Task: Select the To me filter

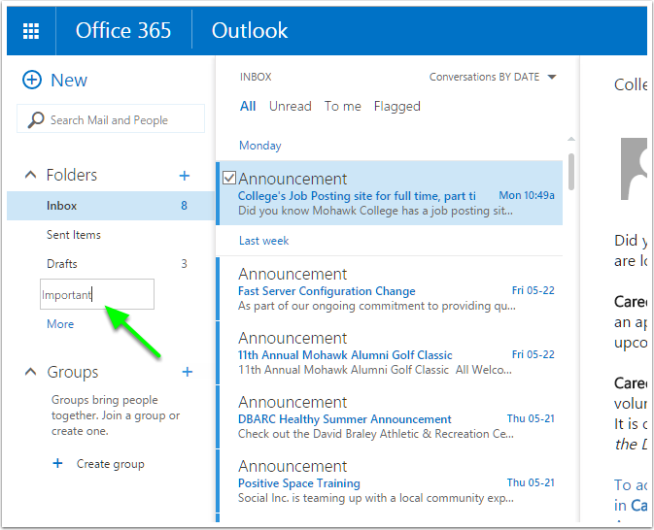Action: point(343,107)
